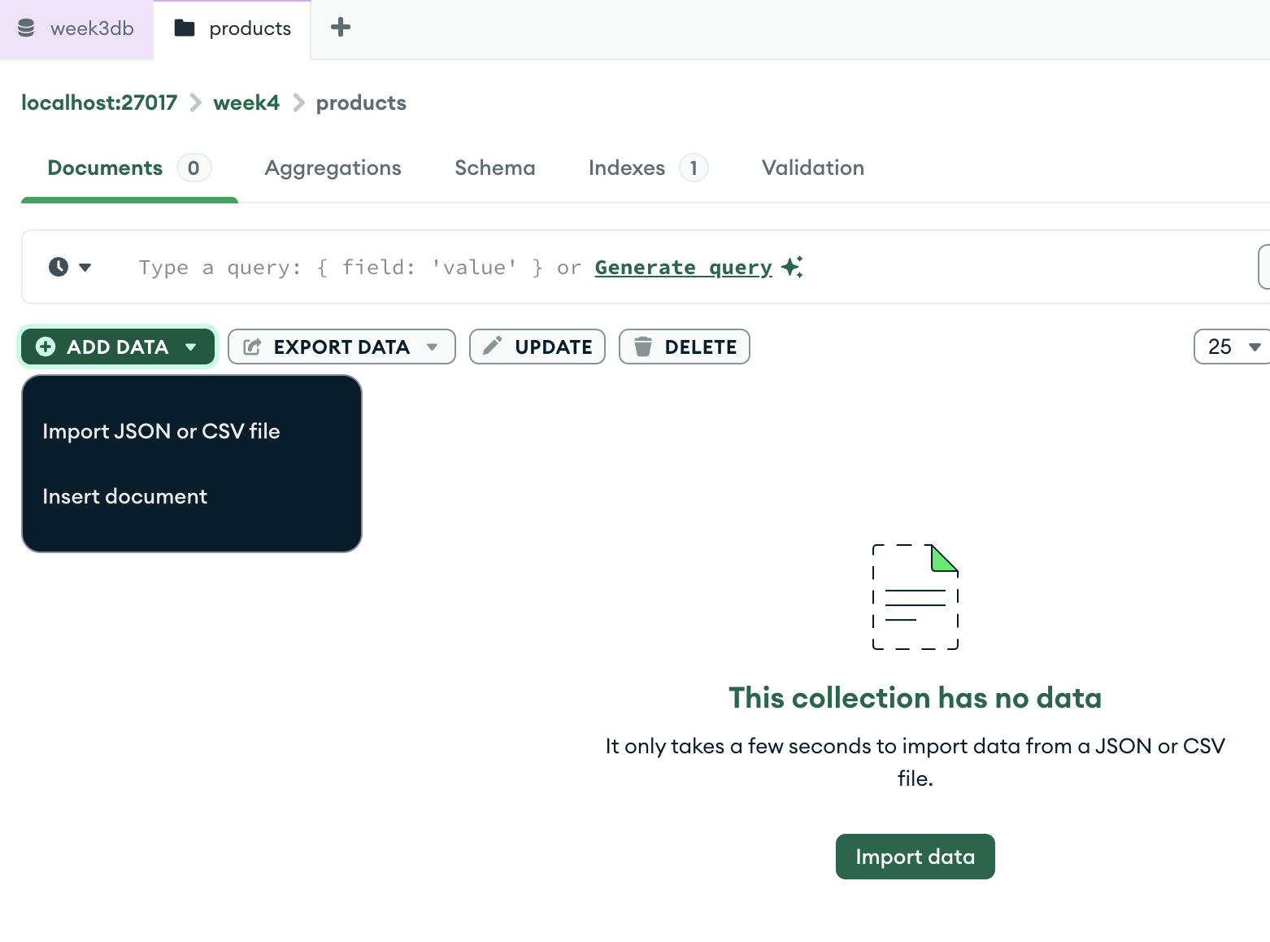1270x942 pixels.
Task: Click the query history clock icon
Action: pos(59,267)
